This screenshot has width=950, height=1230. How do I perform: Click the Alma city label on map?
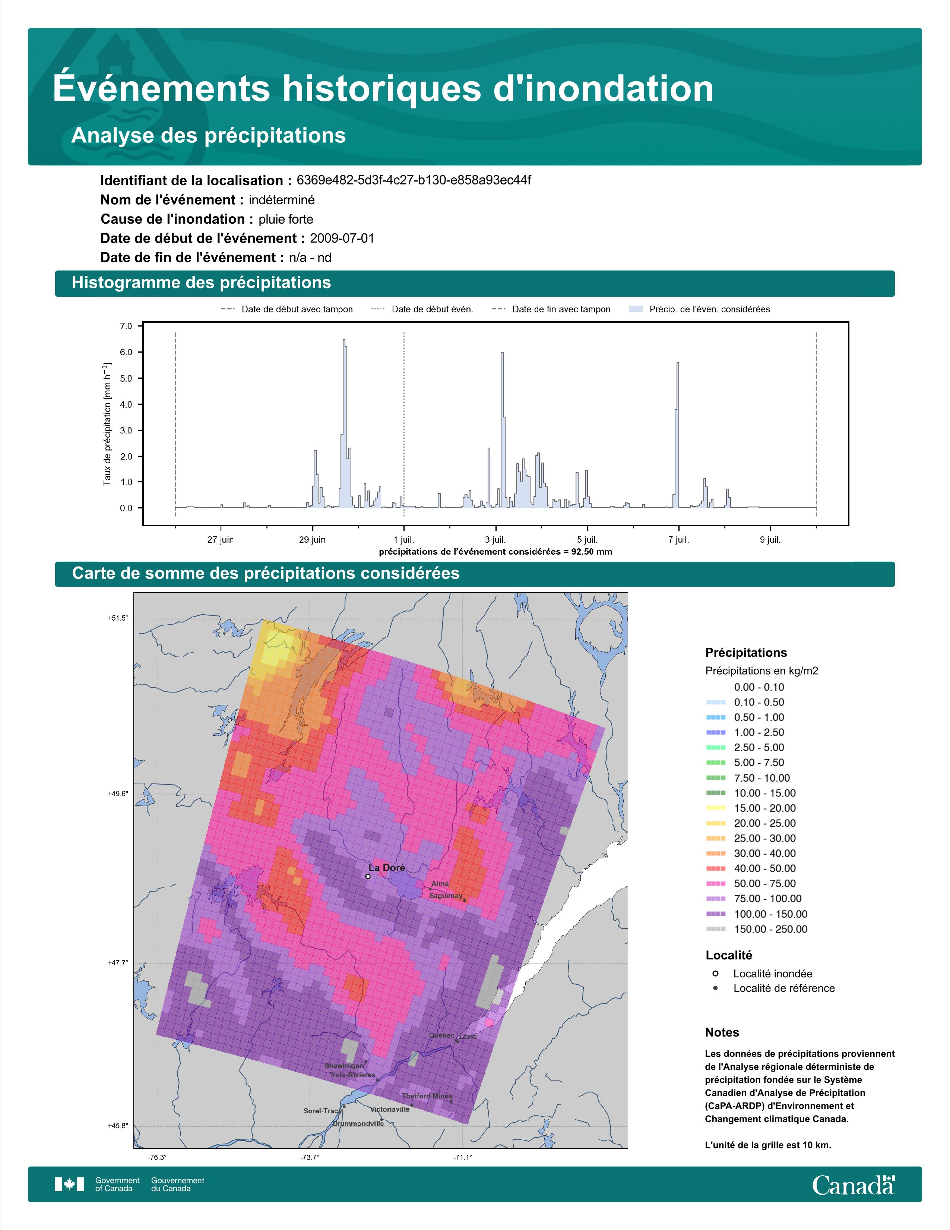[x=440, y=884]
